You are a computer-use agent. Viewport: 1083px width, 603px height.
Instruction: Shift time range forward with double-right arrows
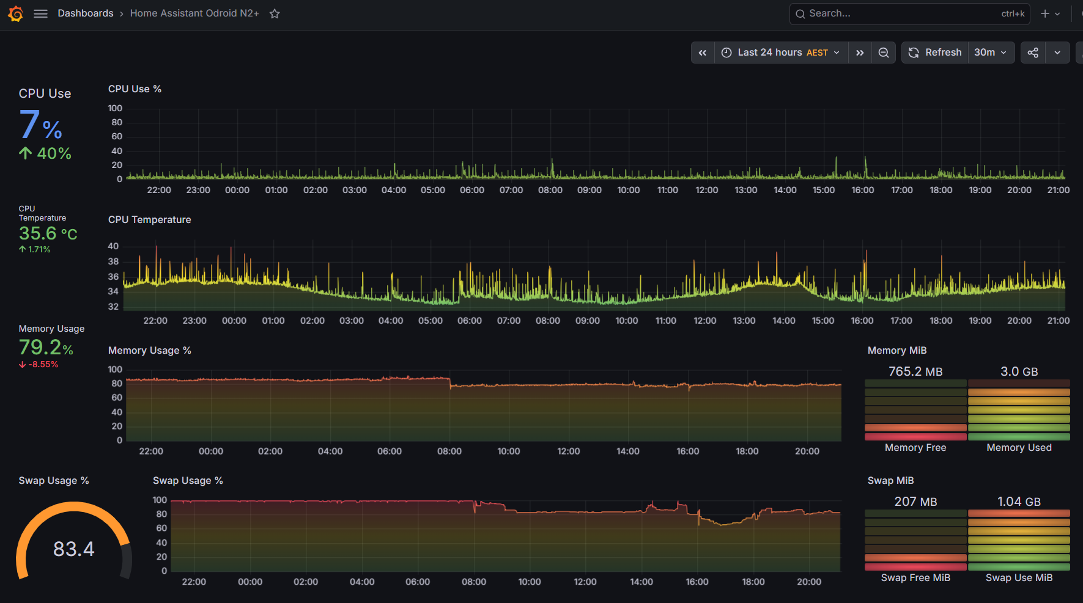[860, 53]
